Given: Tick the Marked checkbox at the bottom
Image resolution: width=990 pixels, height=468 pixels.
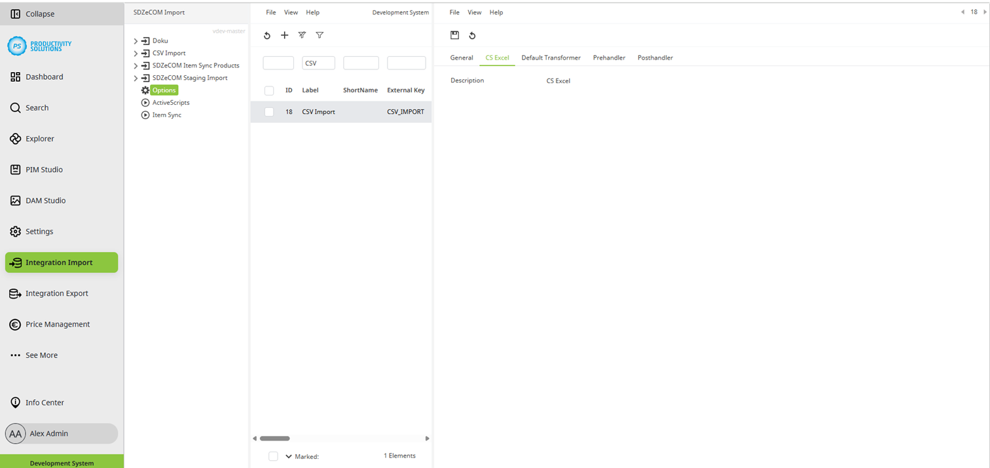Looking at the screenshot, I should click(x=273, y=456).
